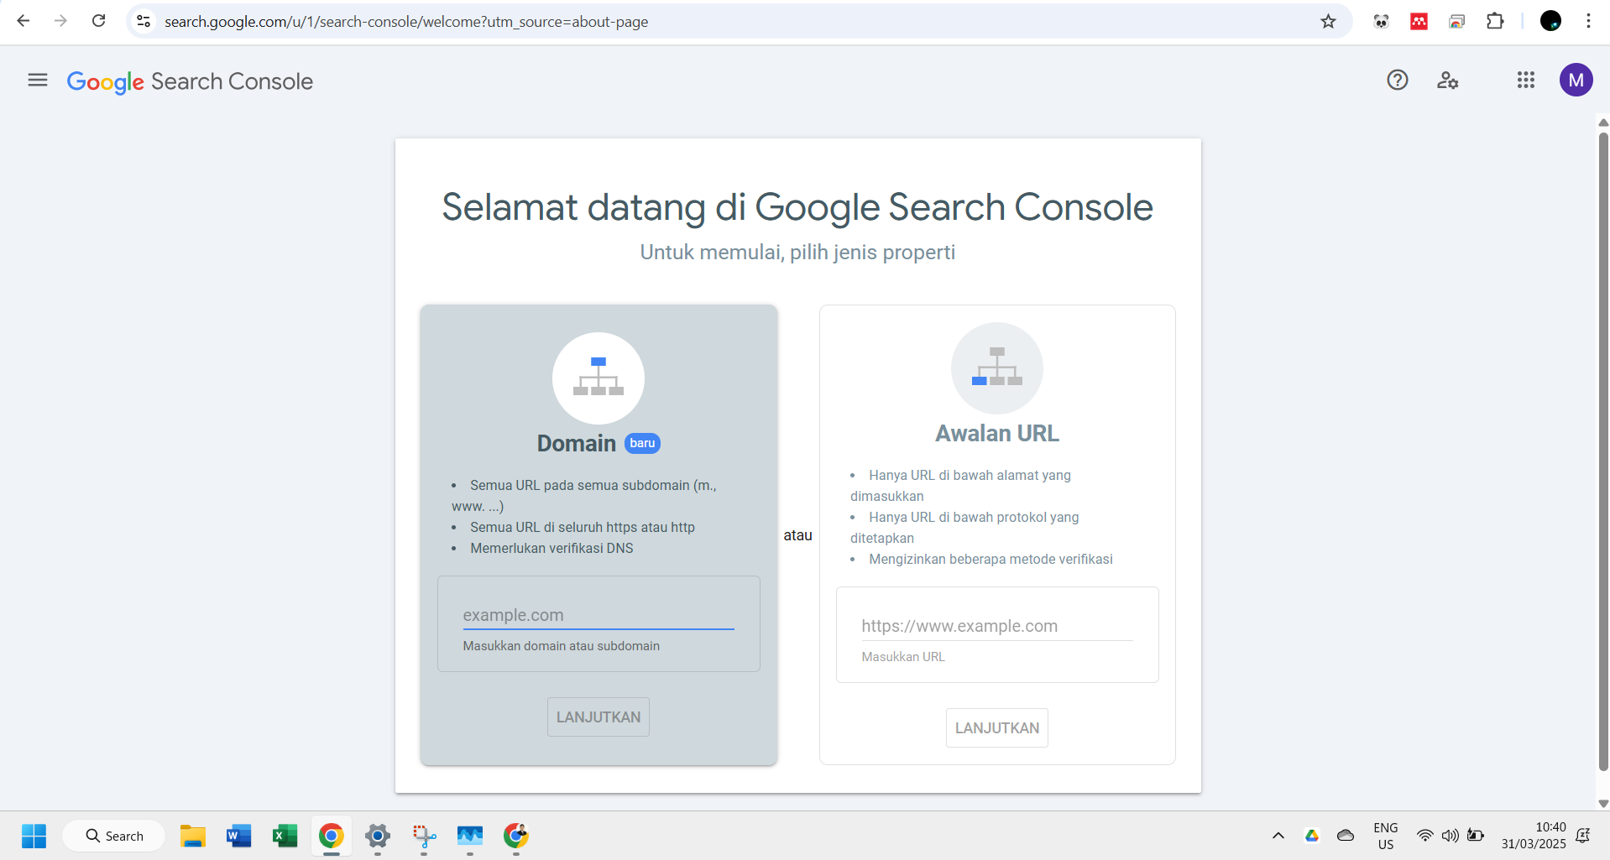Click 'Masukkan domain atau subdomain' hint text
Image resolution: width=1610 pixels, height=860 pixels.
(561, 646)
